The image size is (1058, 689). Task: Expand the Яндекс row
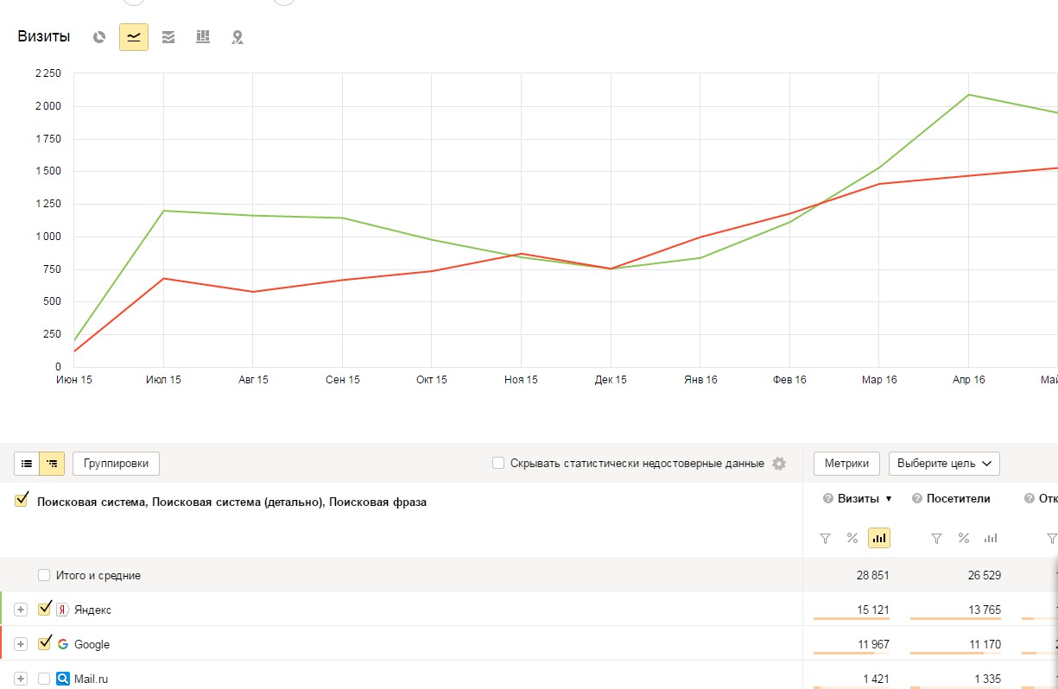click(22, 610)
